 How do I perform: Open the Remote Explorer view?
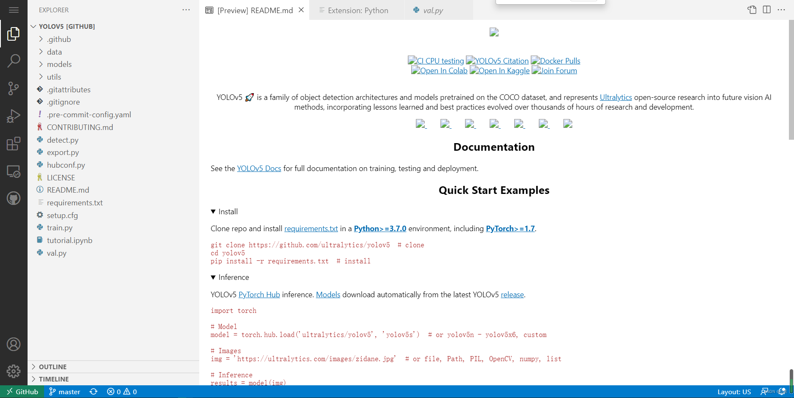[14, 171]
